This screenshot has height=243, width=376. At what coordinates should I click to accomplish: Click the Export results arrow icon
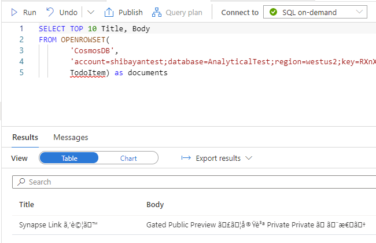click(x=186, y=158)
